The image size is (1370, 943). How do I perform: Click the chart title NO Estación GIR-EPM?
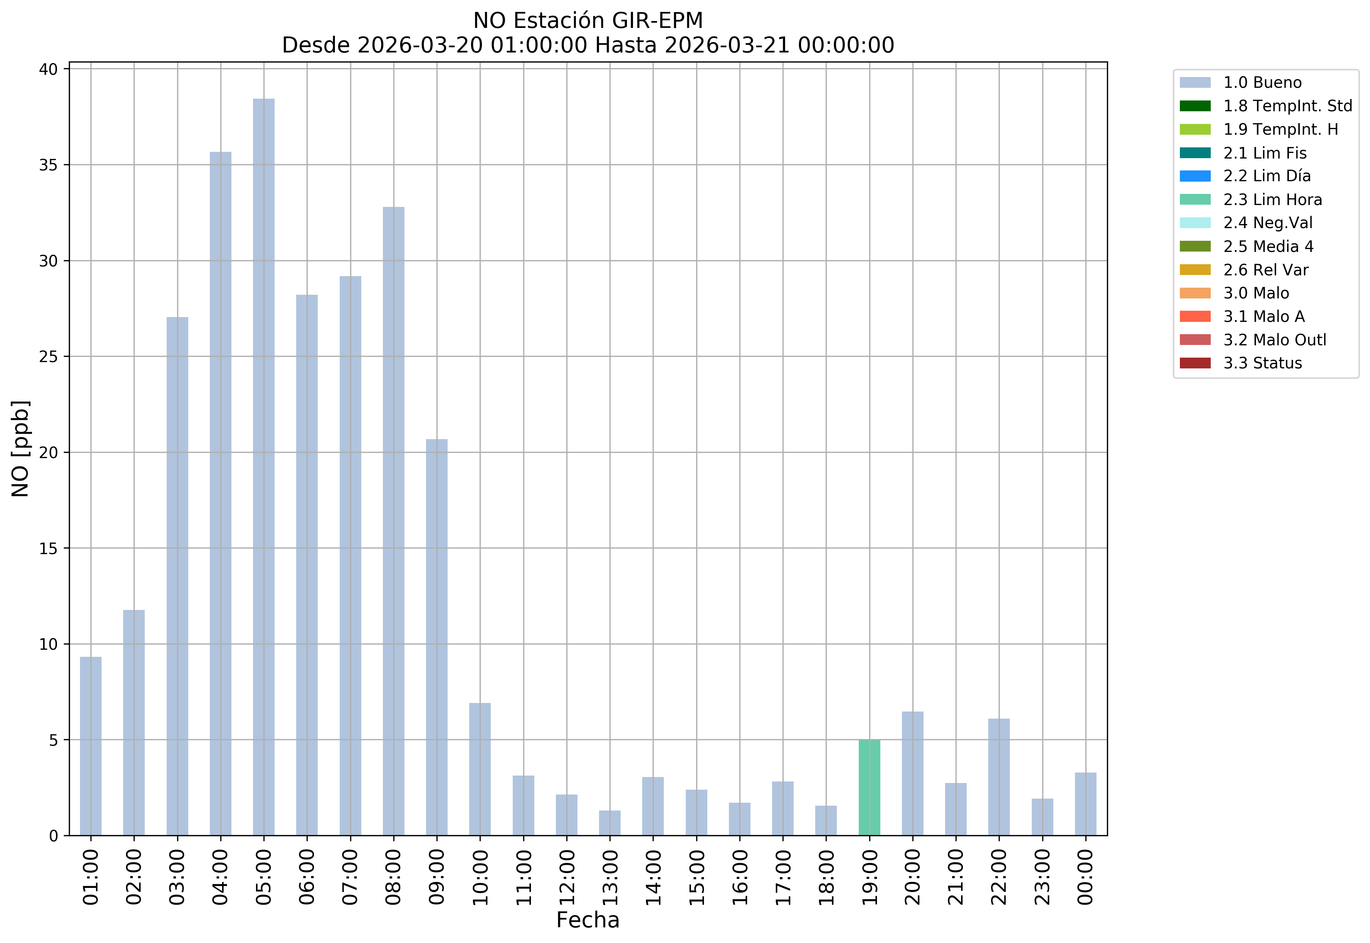point(588,21)
